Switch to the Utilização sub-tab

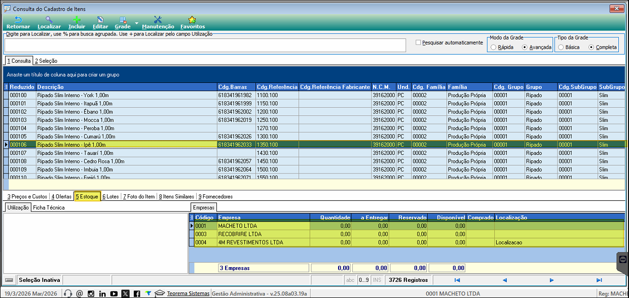pos(18,207)
